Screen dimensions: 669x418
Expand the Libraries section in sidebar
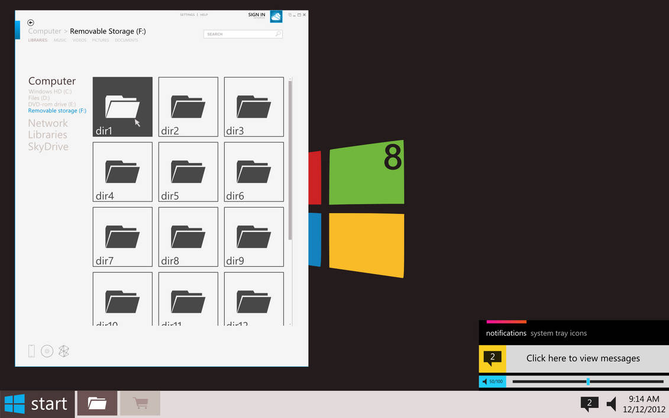pos(47,134)
